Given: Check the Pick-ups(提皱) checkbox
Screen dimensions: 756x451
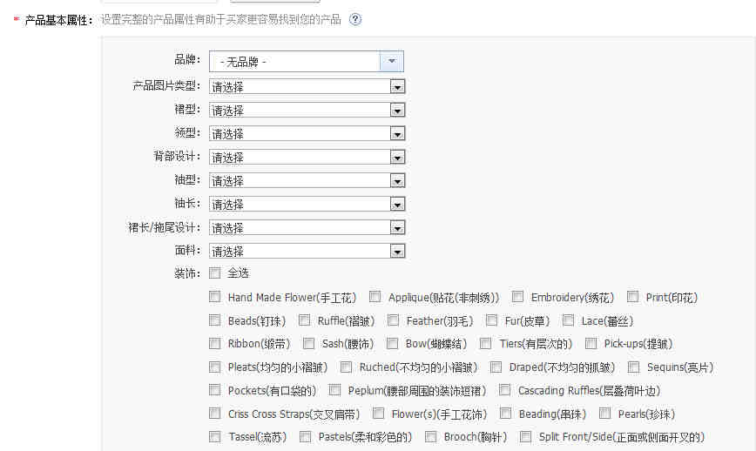Looking at the screenshot, I should pyautogui.click(x=591, y=343).
